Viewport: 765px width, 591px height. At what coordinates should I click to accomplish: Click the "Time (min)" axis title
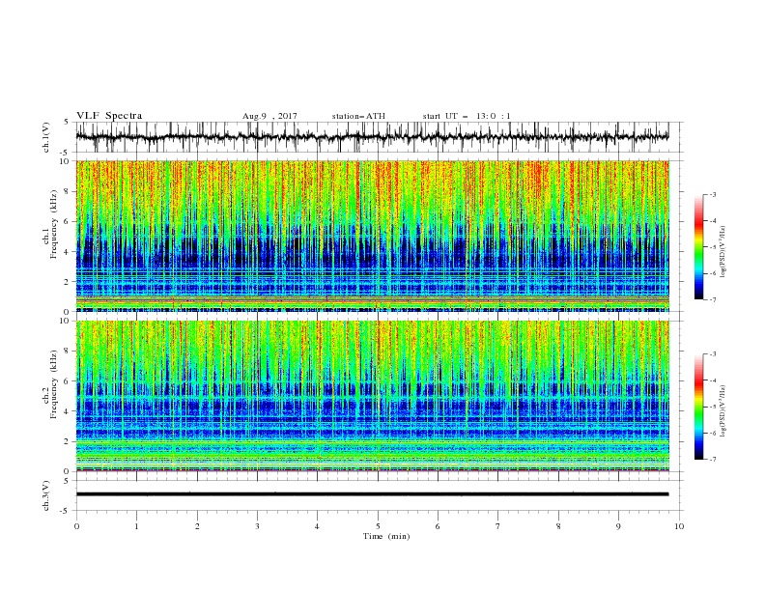[386, 536]
